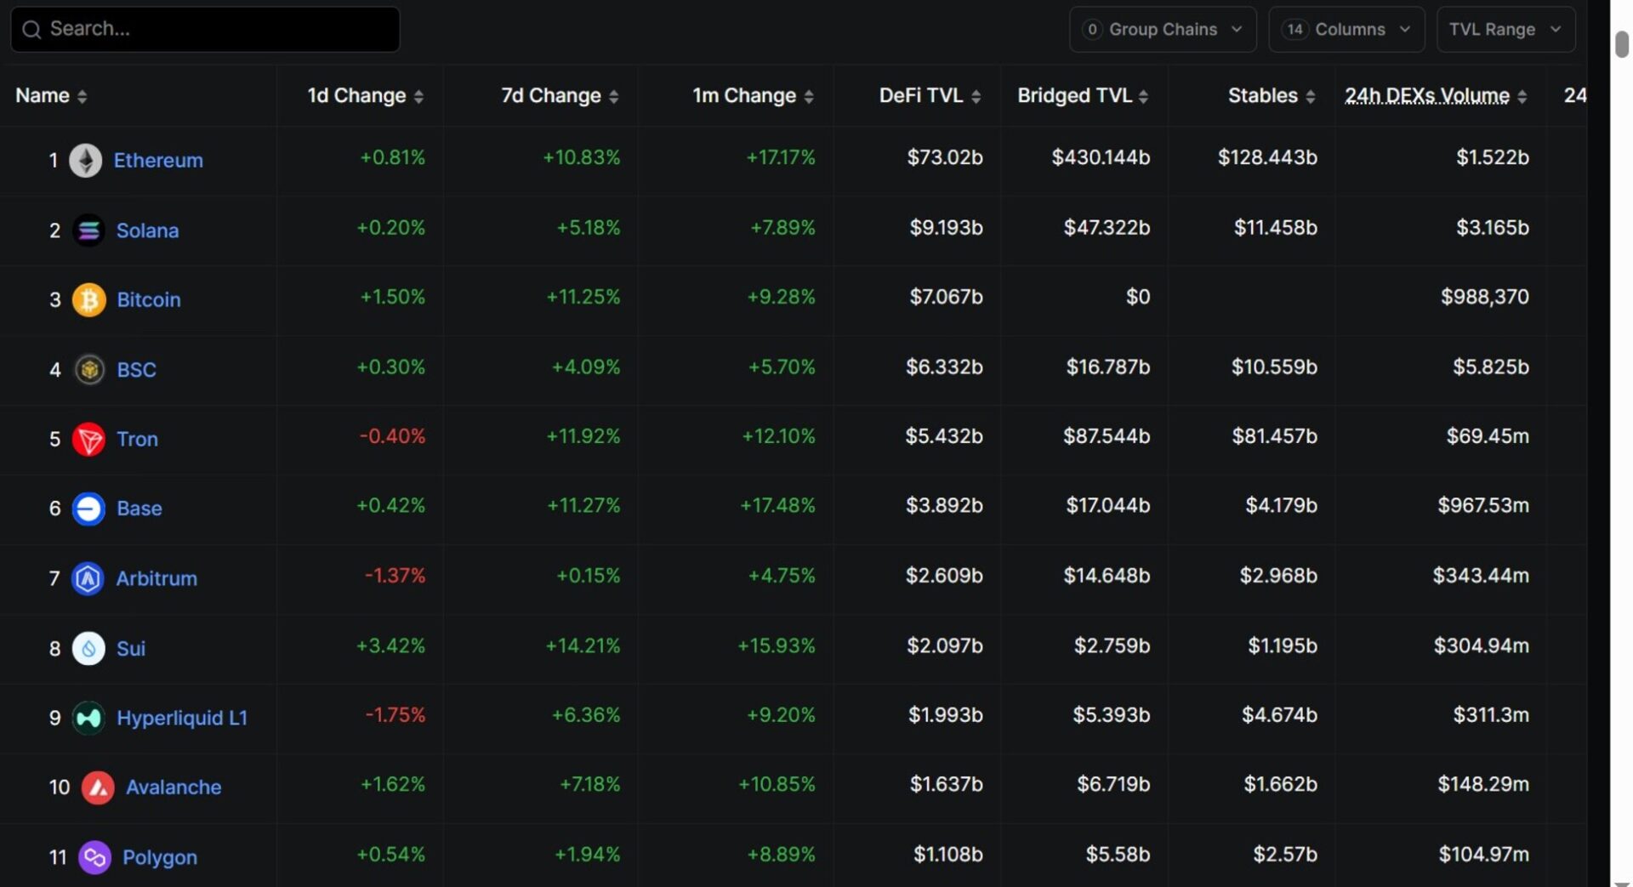Open the TVL Range dropdown
Screen dimensions: 1633x887
(x=1505, y=29)
